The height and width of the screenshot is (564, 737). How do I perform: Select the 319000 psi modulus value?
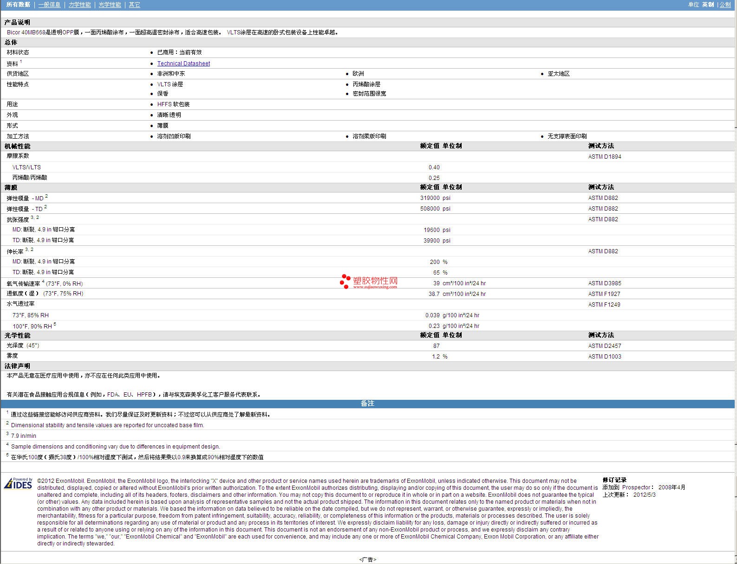point(435,198)
